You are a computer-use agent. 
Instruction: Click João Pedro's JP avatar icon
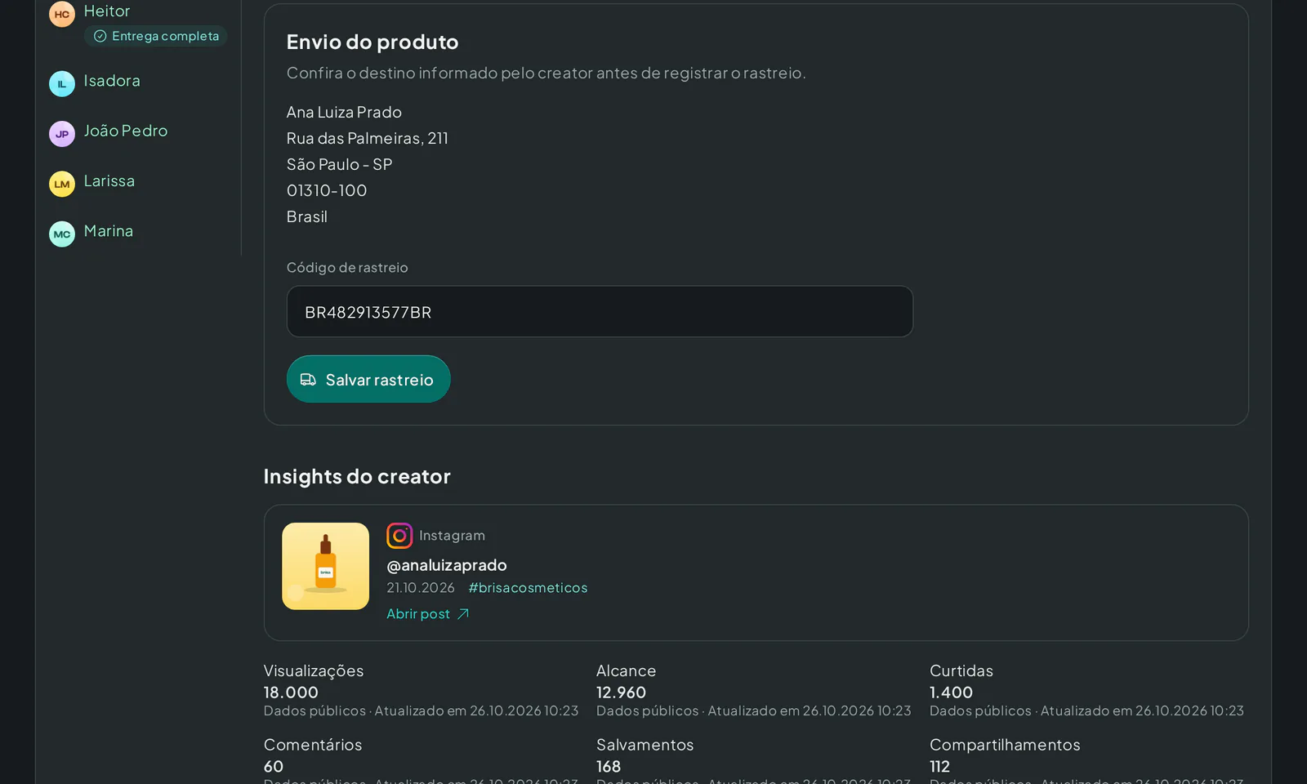point(62,134)
